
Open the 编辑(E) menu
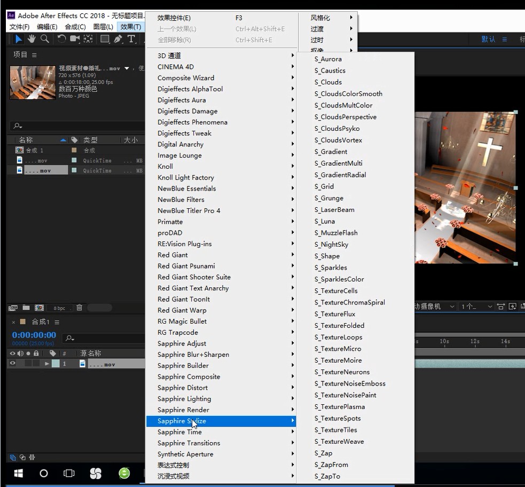tap(47, 27)
